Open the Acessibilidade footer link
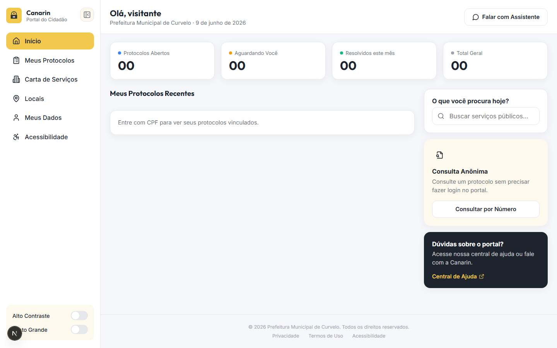557x348 pixels. click(369, 336)
